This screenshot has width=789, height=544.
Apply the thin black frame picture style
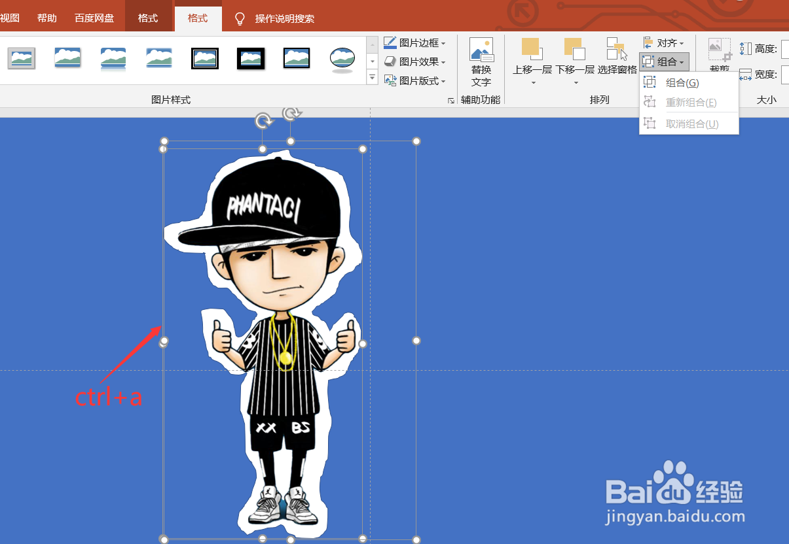click(x=297, y=58)
